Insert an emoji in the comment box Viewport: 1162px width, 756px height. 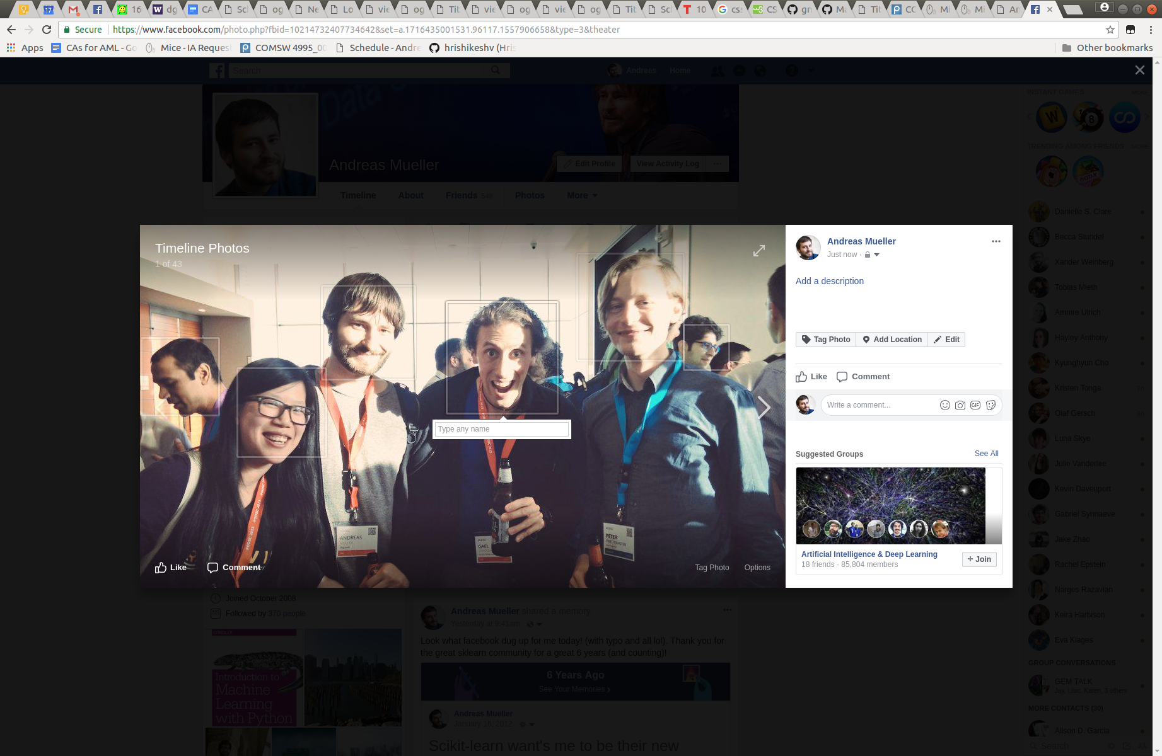pos(944,405)
